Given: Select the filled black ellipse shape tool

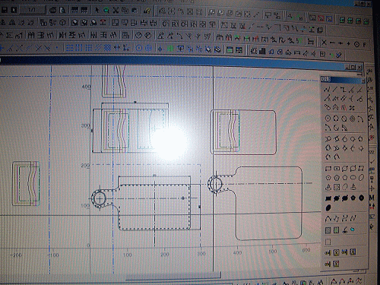Looking at the screenshot, I should 328,208.
